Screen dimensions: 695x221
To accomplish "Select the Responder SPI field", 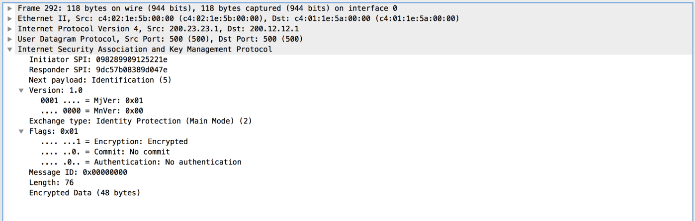I will coord(98,70).
